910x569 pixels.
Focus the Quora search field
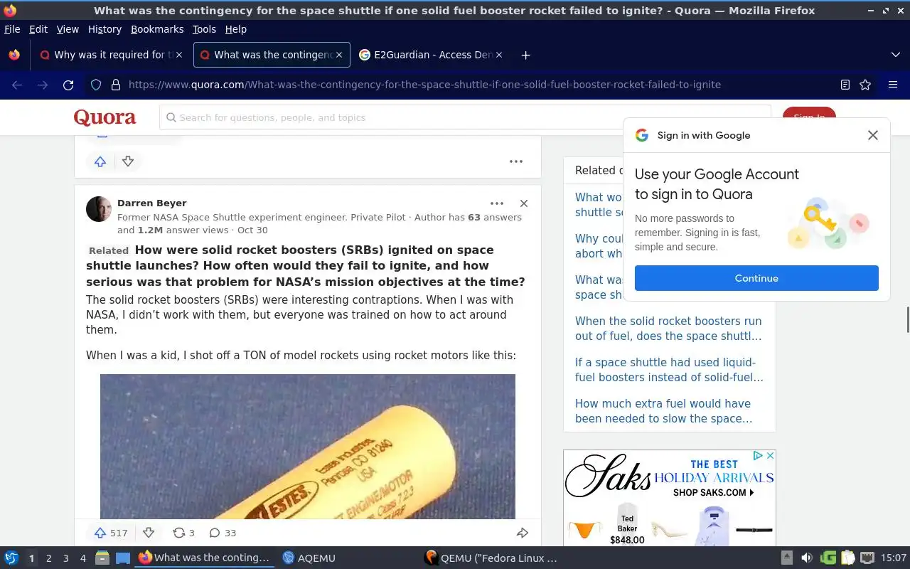(465, 117)
